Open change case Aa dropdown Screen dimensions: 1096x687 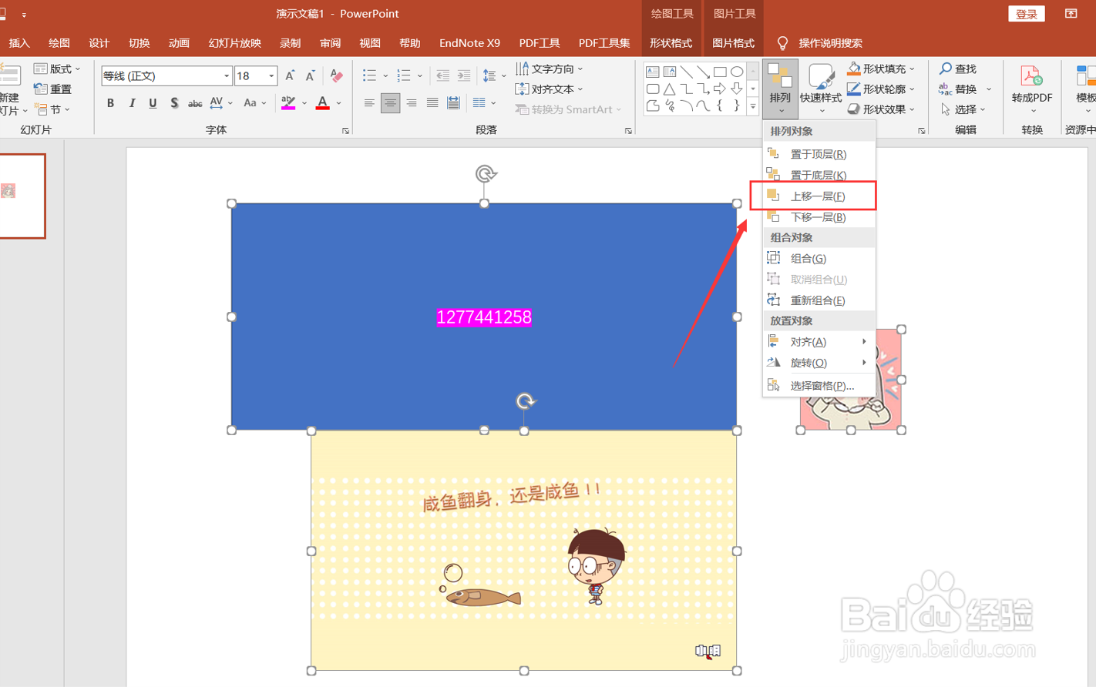click(254, 102)
